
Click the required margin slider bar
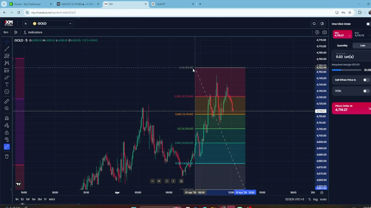click(x=347, y=70)
